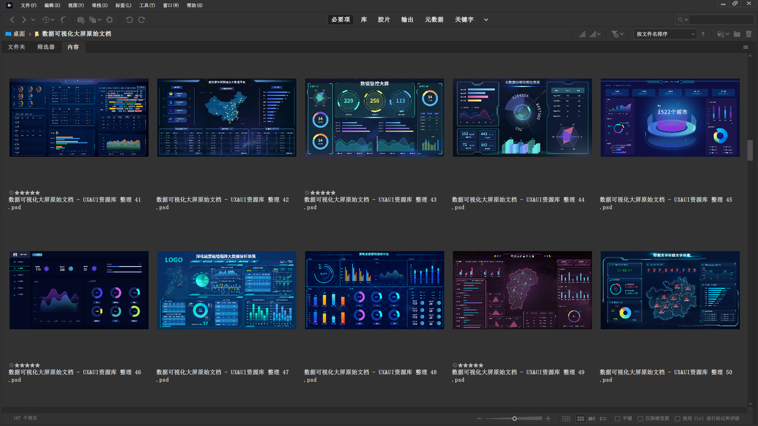
Task: Switch to details view icon
Action: pos(592,419)
